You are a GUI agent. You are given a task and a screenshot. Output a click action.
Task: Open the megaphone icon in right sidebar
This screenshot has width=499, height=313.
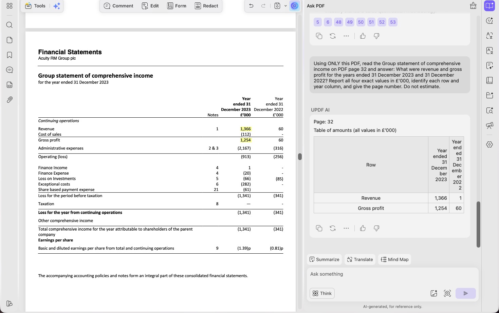click(489, 125)
